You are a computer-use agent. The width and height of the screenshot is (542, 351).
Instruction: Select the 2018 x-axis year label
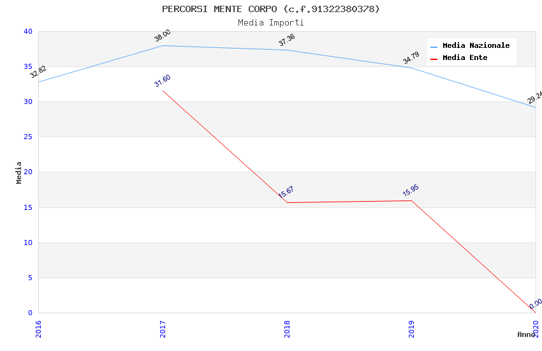click(x=287, y=329)
